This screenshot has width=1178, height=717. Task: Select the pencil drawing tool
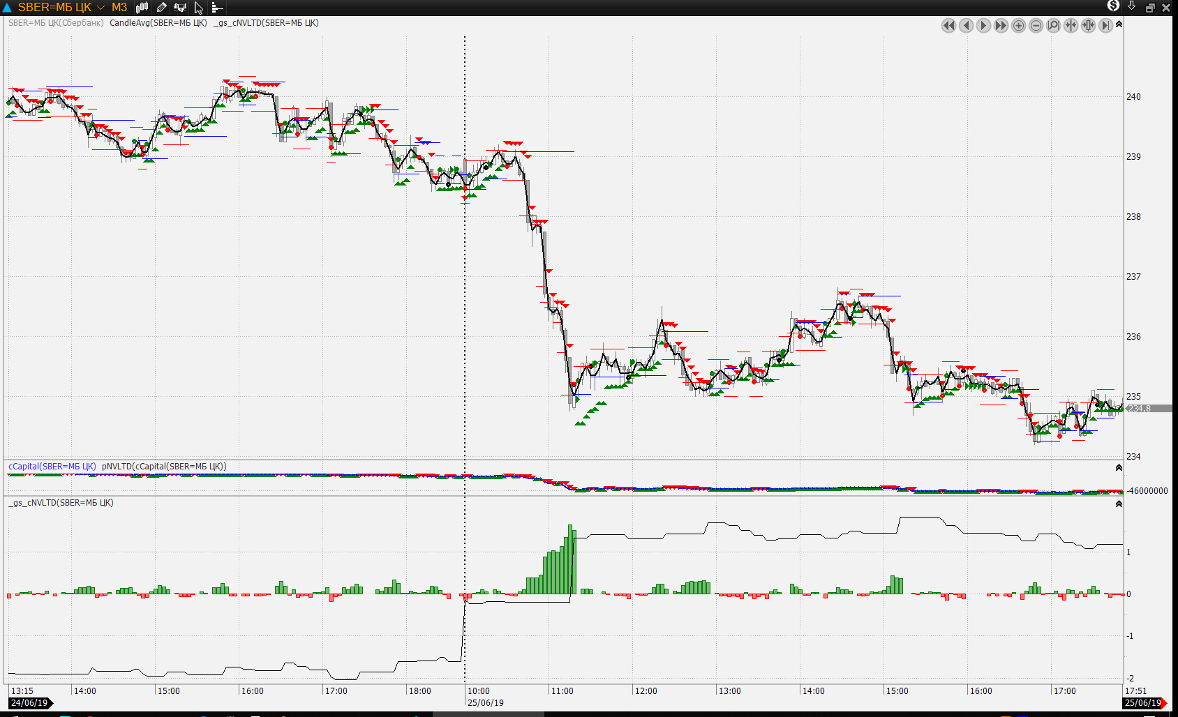pos(161,8)
